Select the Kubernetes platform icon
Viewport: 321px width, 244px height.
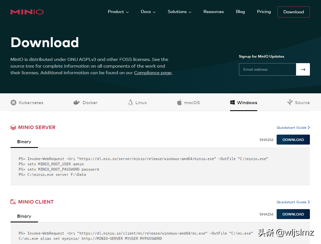14,102
